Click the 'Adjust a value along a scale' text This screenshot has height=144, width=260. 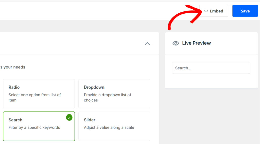click(x=109, y=128)
